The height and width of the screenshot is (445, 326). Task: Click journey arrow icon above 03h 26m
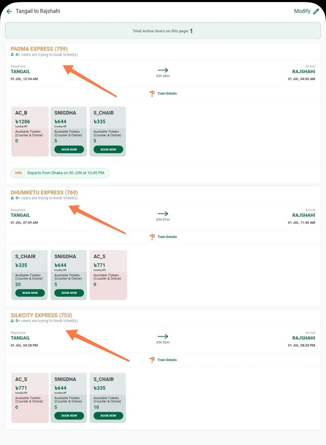[x=163, y=70]
